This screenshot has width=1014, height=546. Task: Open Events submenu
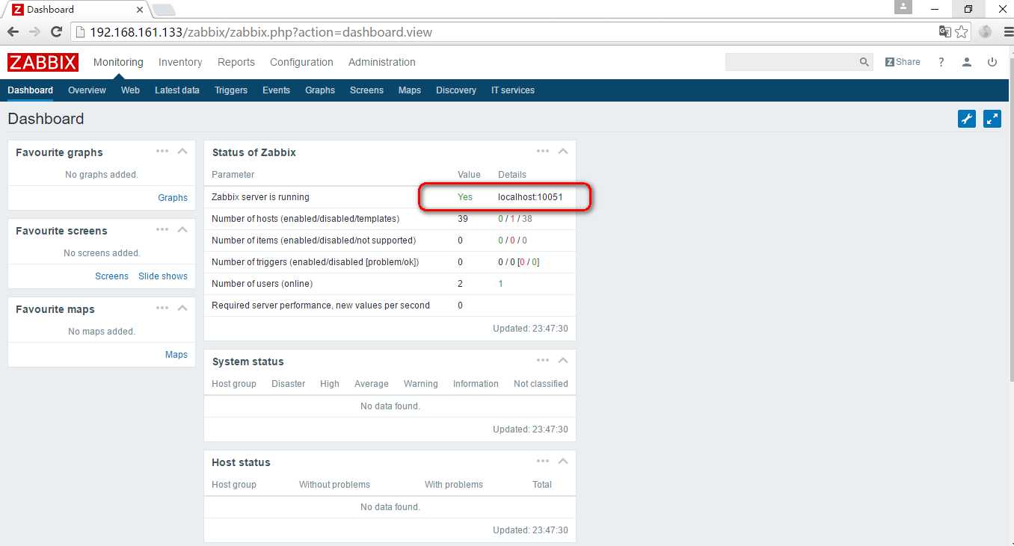tap(276, 90)
